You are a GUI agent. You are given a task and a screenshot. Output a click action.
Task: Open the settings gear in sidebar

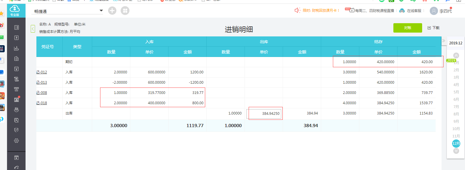point(16,141)
